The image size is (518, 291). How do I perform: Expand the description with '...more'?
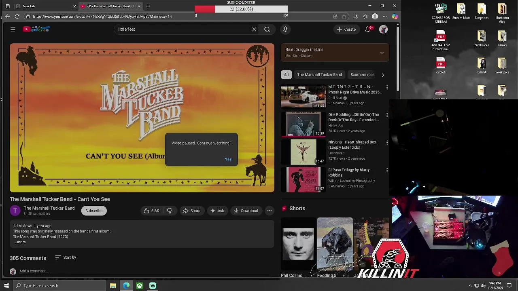pos(20,242)
